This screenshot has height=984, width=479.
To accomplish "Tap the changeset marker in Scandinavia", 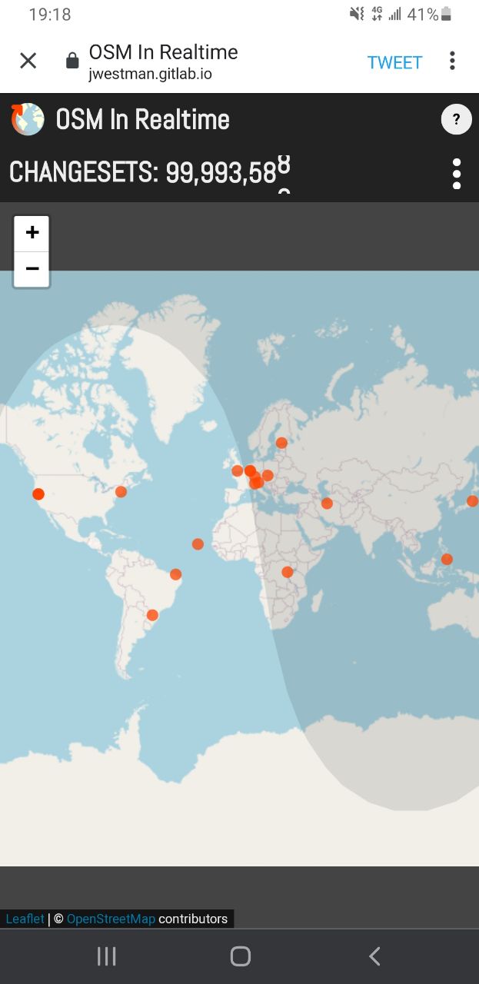I will pyautogui.click(x=281, y=443).
